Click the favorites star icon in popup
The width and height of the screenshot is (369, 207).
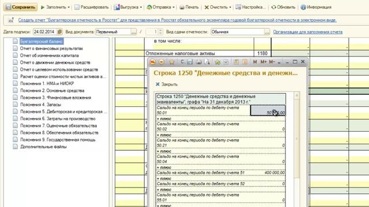(172, 62)
